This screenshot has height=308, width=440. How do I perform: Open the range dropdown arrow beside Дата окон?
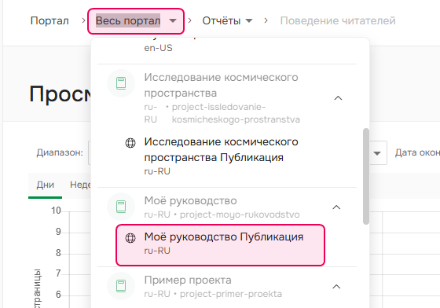click(x=377, y=153)
